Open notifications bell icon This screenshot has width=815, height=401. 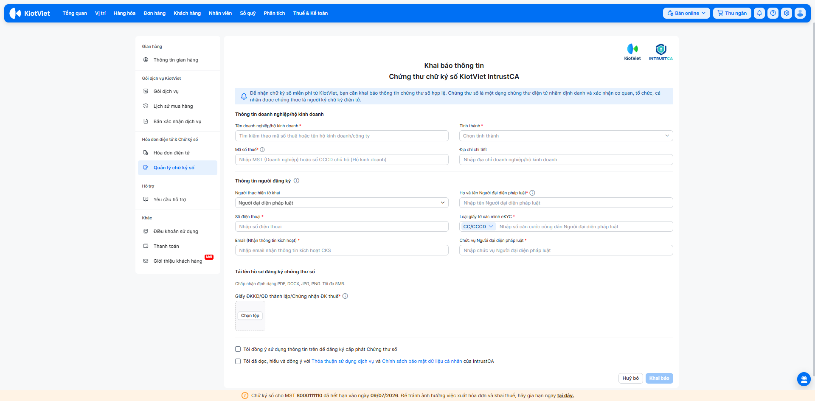point(759,13)
